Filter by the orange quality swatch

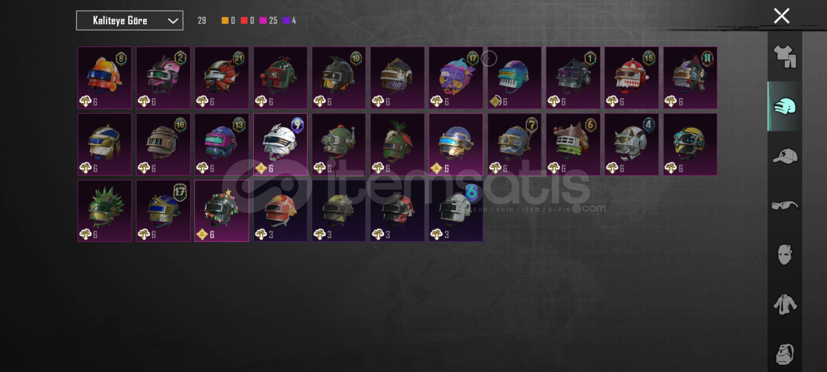(x=225, y=21)
